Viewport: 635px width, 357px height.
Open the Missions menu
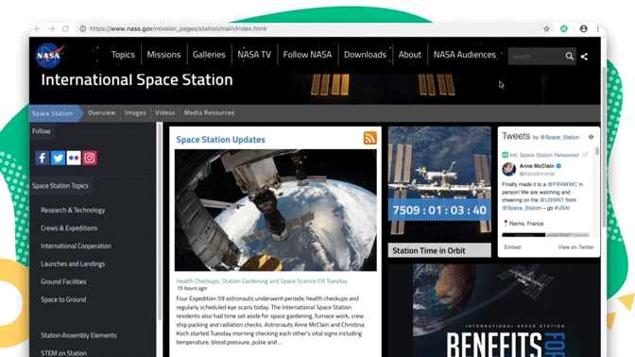163,55
